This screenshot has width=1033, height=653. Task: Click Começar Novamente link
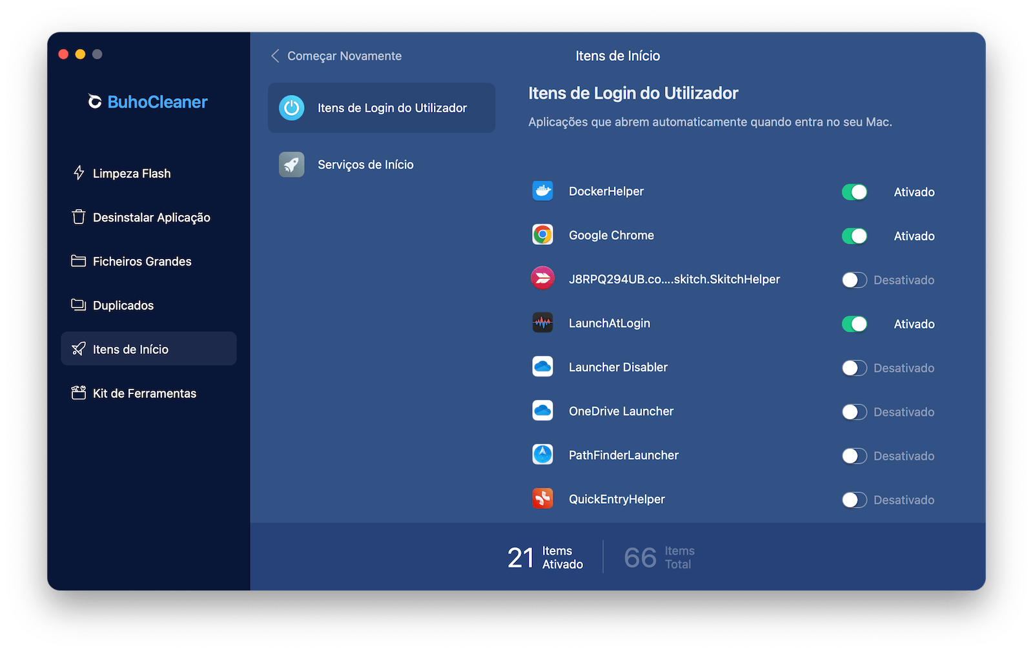(344, 56)
